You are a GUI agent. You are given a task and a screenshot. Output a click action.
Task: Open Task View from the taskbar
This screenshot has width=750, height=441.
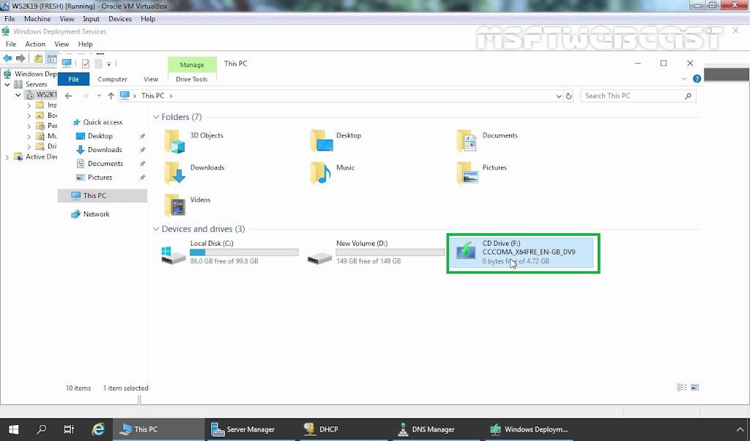point(70,429)
